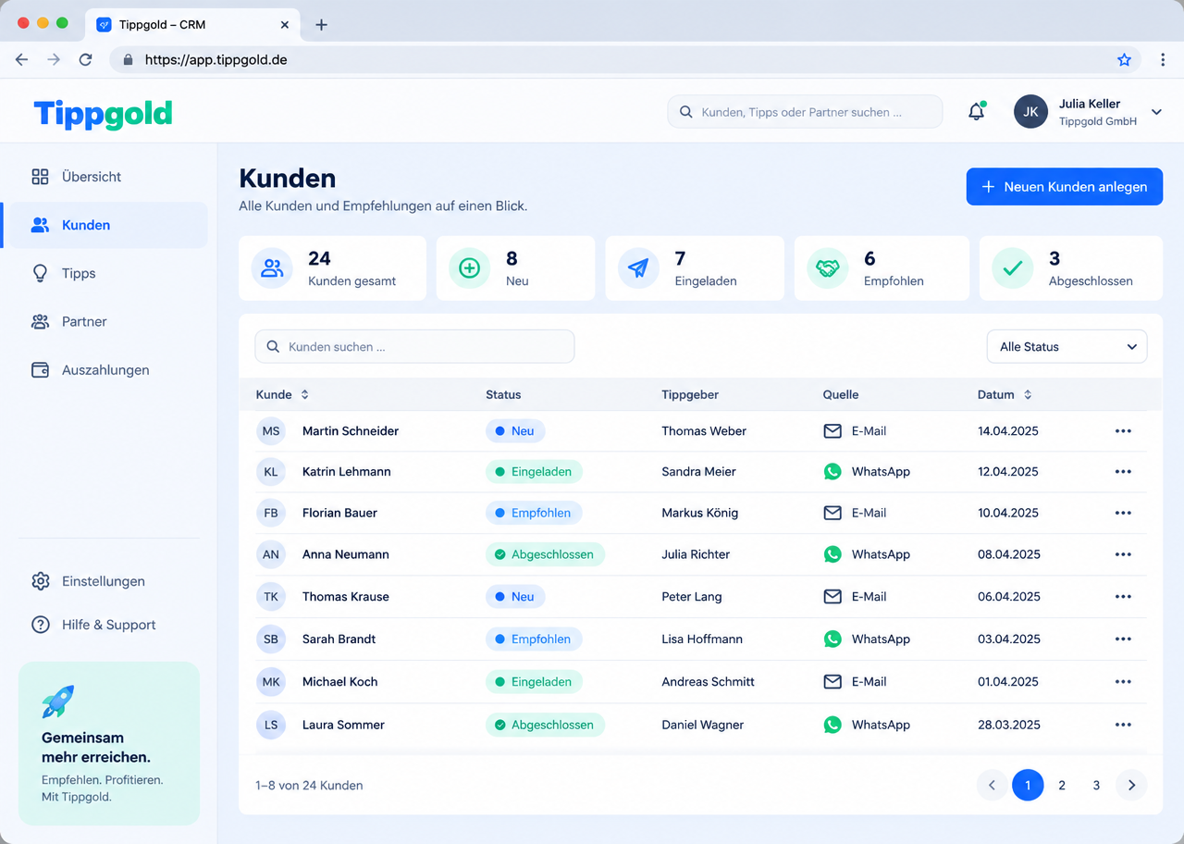The width and height of the screenshot is (1184, 844).
Task: Go to page 3 of customers
Action: point(1096,785)
